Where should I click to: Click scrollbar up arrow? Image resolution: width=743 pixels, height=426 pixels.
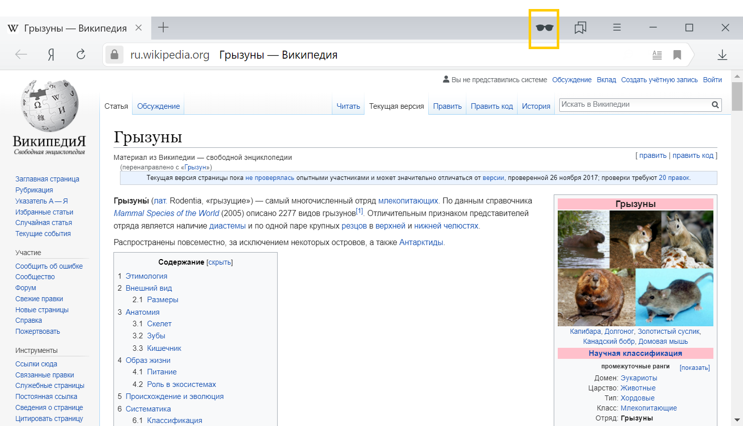point(737,77)
